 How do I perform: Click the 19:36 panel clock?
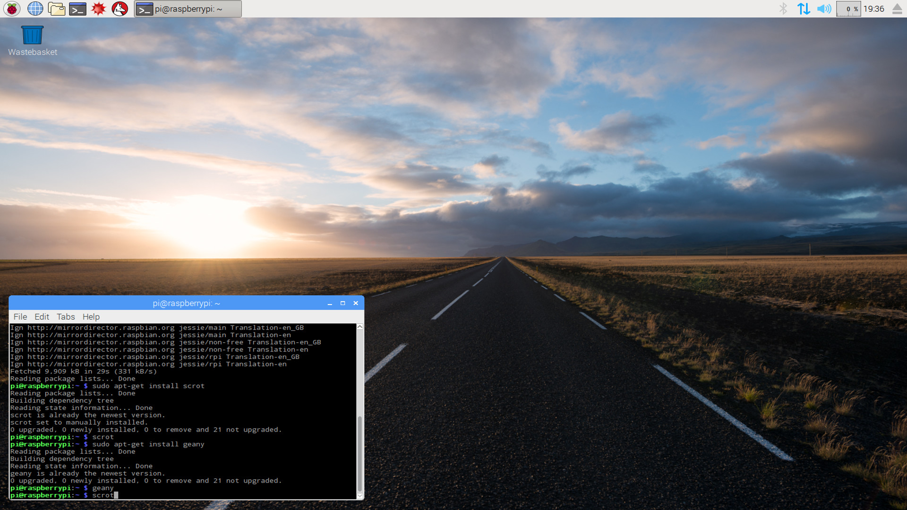click(874, 8)
